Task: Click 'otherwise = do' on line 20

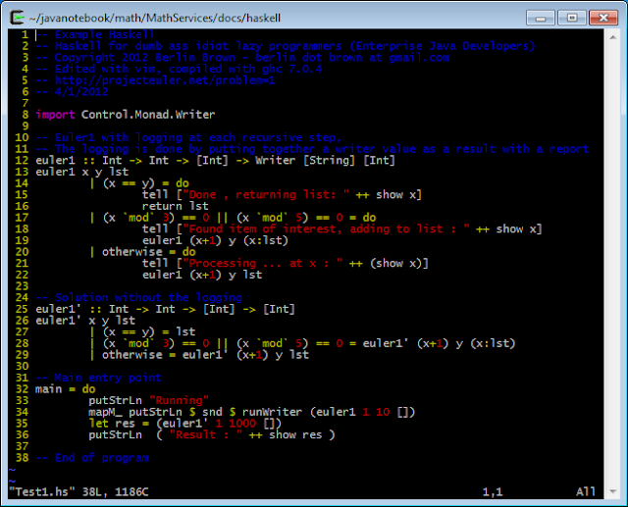Action: (148, 252)
